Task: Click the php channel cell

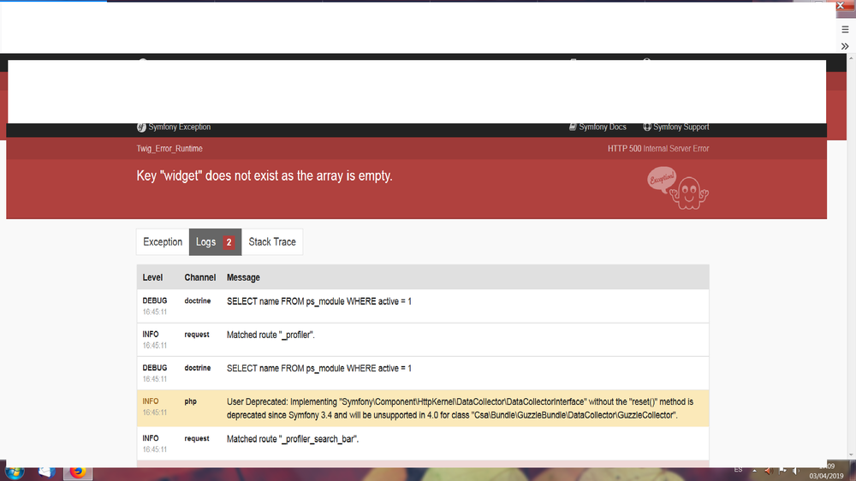Action: [191, 401]
